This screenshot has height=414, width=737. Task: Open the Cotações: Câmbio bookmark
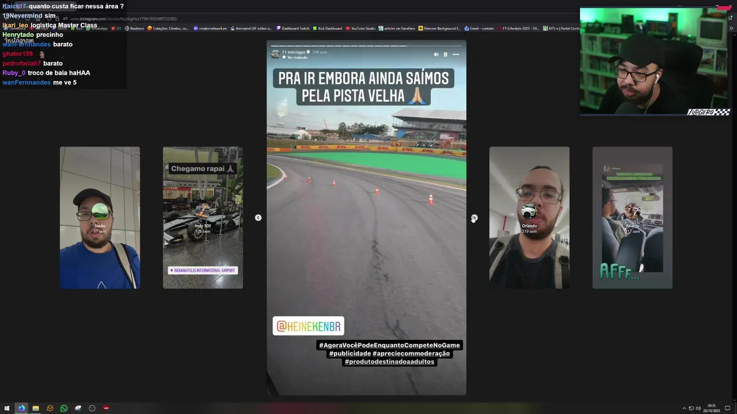(x=168, y=28)
